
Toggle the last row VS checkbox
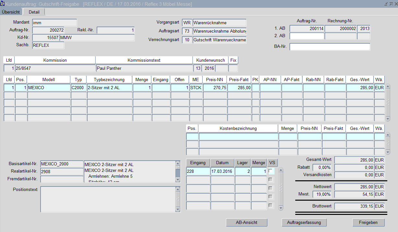271,205
